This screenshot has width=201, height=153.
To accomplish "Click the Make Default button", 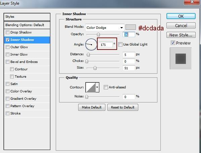I will pos(92,107).
